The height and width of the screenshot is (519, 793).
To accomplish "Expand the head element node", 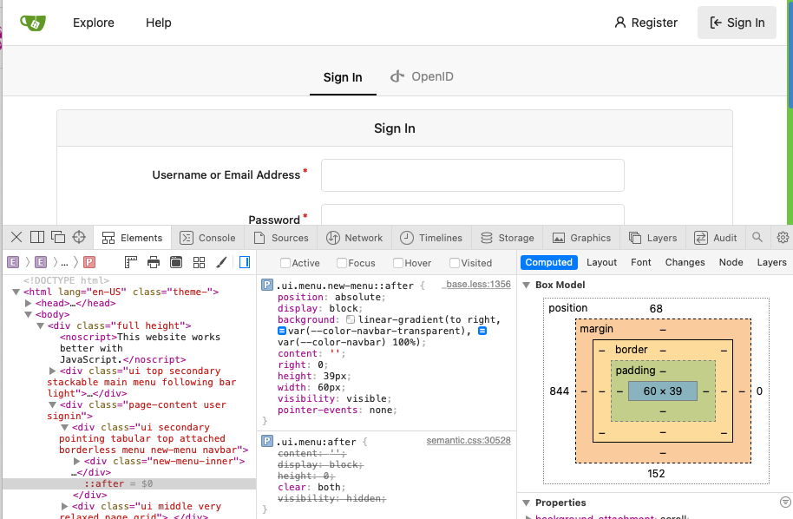I will click(x=29, y=303).
